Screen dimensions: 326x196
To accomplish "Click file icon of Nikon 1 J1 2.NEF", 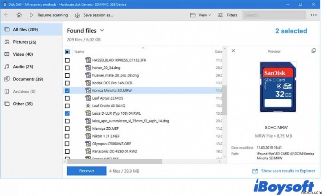I will click(88, 136).
